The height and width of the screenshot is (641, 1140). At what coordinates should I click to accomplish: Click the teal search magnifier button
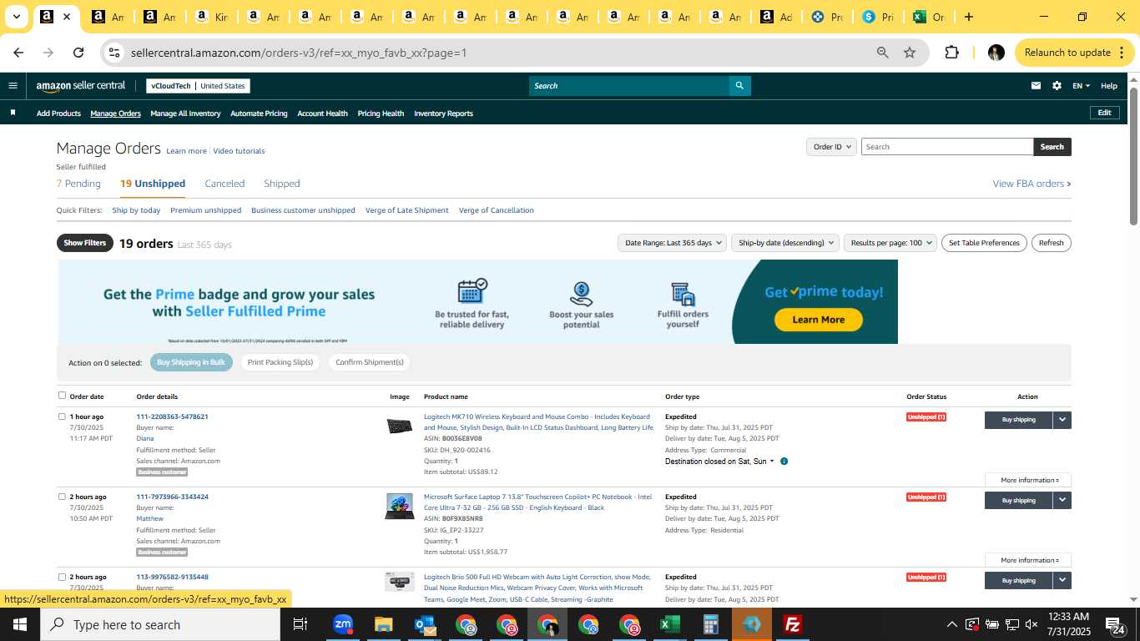pyautogui.click(x=739, y=86)
